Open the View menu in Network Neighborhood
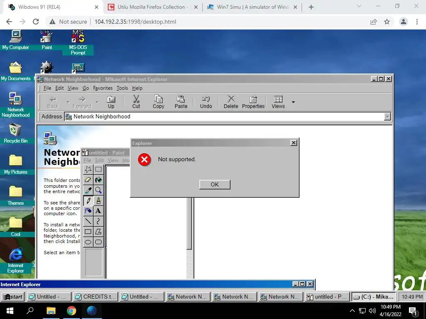This screenshot has width=426, height=319. [73, 88]
